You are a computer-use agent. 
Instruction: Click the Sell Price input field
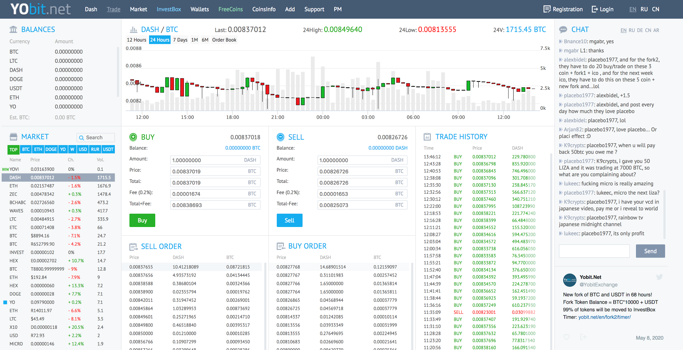(x=362, y=171)
